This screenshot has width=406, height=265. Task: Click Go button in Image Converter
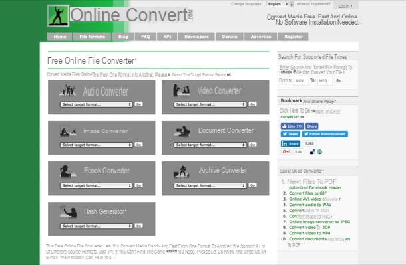point(139,145)
